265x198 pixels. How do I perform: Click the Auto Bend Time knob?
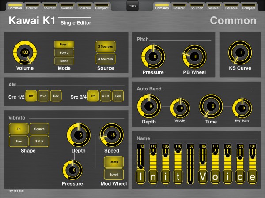pos(211,106)
